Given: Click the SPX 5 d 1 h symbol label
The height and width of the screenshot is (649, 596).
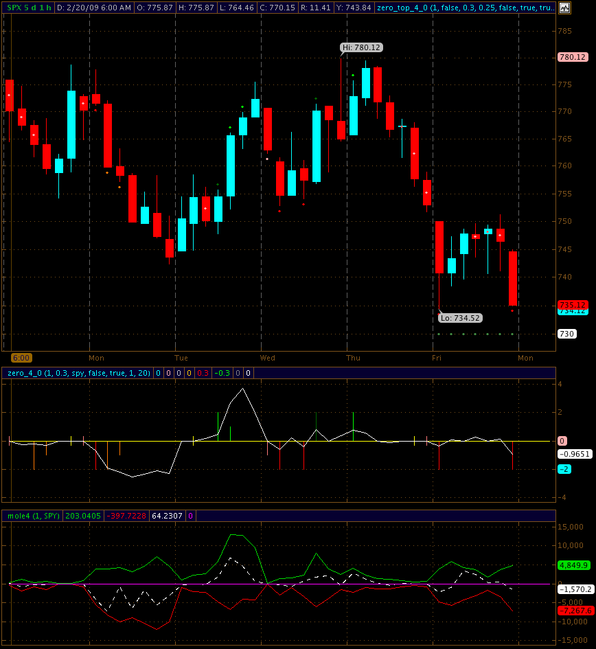Looking at the screenshot, I should [29, 8].
